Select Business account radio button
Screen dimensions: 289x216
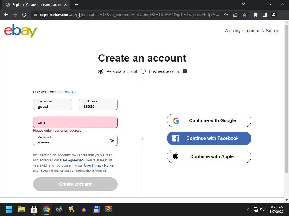[143, 71]
